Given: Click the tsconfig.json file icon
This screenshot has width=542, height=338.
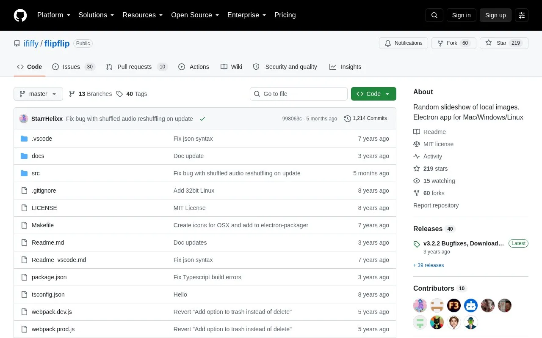Looking at the screenshot, I should (x=24, y=294).
